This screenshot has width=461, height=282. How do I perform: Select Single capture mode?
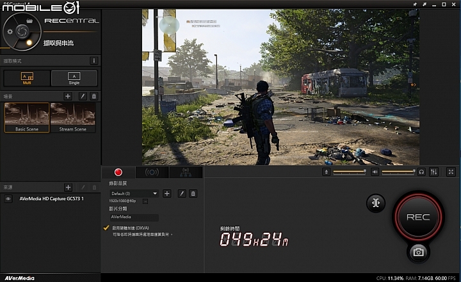(74, 78)
